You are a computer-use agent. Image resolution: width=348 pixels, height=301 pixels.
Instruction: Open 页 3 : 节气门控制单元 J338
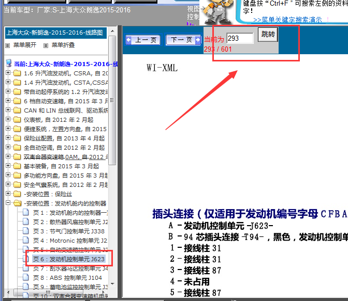click(x=68, y=231)
